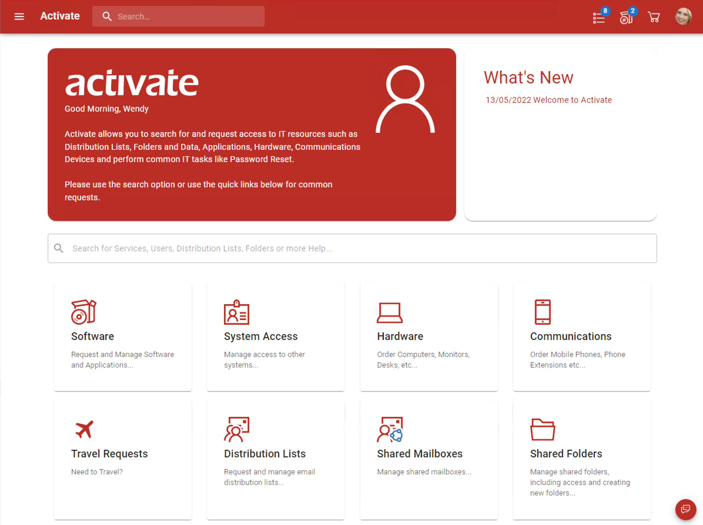Image resolution: width=703 pixels, height=525 pixels.
Task: Open the Travel Requests card title
Action: click(109, 454)
